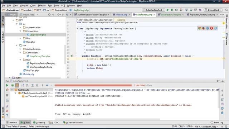This screenshot has width=229, height=129.
Task: Rerun failed tests icon
Action: point(7,90)
